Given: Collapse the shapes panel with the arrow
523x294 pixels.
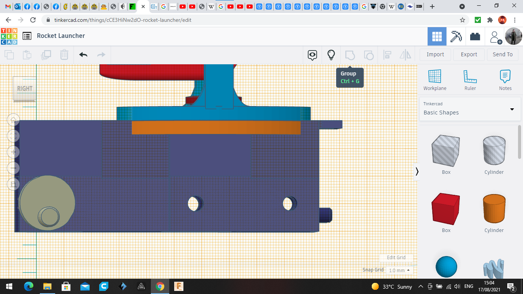Looking at the screenshot, I should pyautogui.click(x=417, y=171).
